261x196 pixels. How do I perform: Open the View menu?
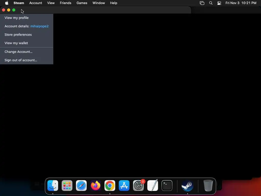(51, 3)
